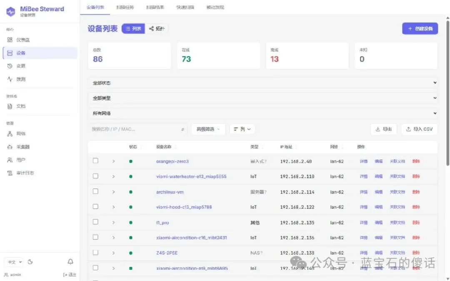Sort by the 状态 column sort icon
The image size is (450, 281).
tap(141, 147)
